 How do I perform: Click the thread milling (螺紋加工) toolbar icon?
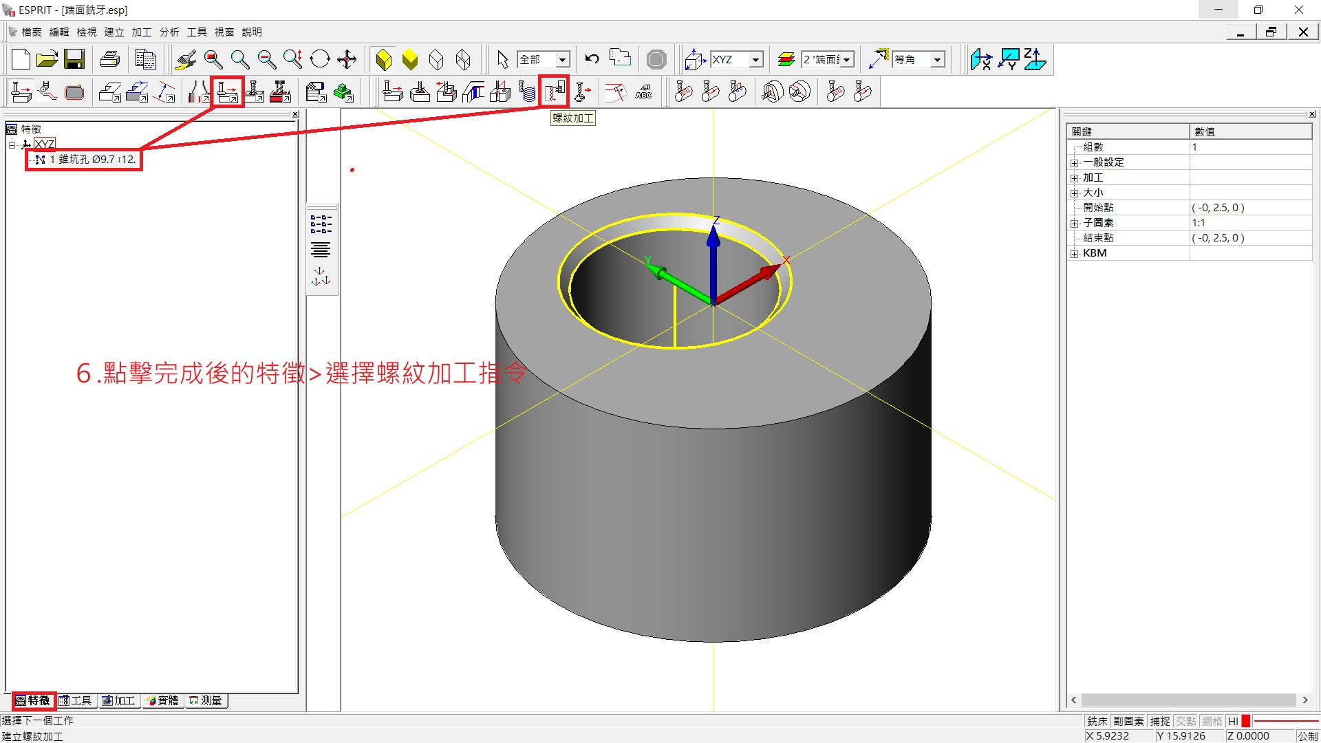tap(555, 91)
